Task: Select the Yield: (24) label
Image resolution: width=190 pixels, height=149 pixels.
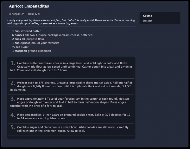Action: click(x=34, y=14)
